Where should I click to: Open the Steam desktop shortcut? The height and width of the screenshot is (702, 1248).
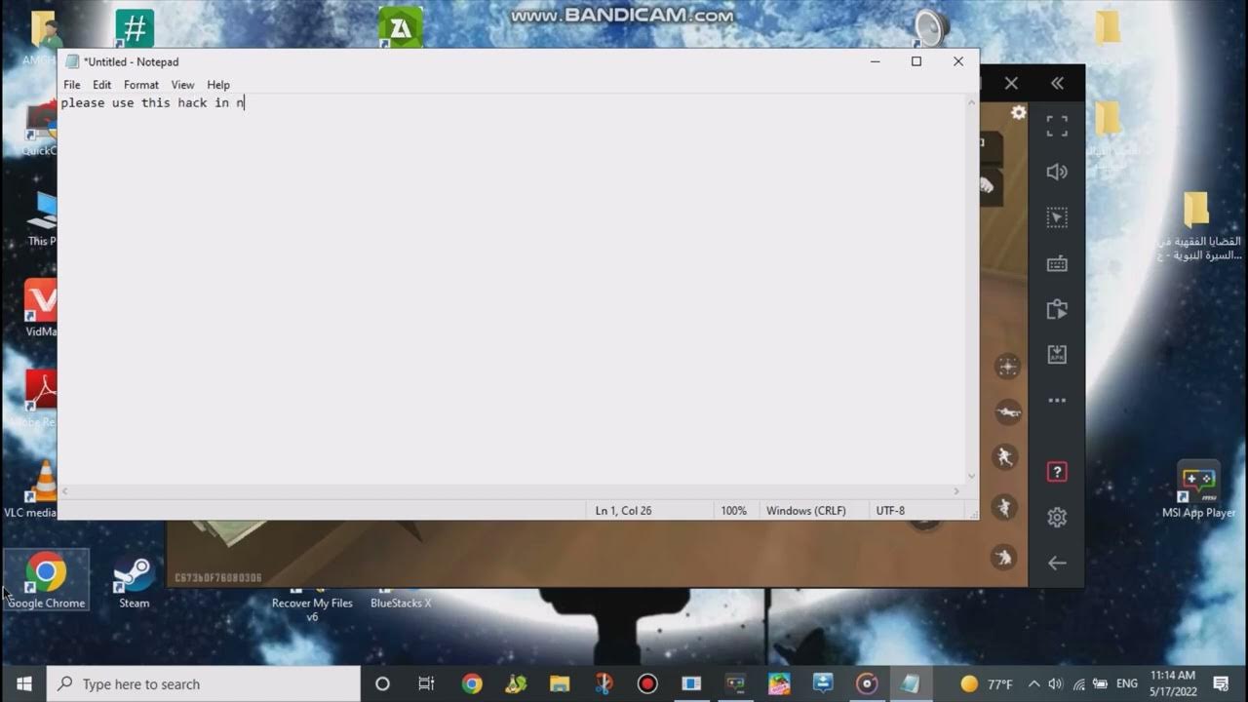click(x=134, y=581)
